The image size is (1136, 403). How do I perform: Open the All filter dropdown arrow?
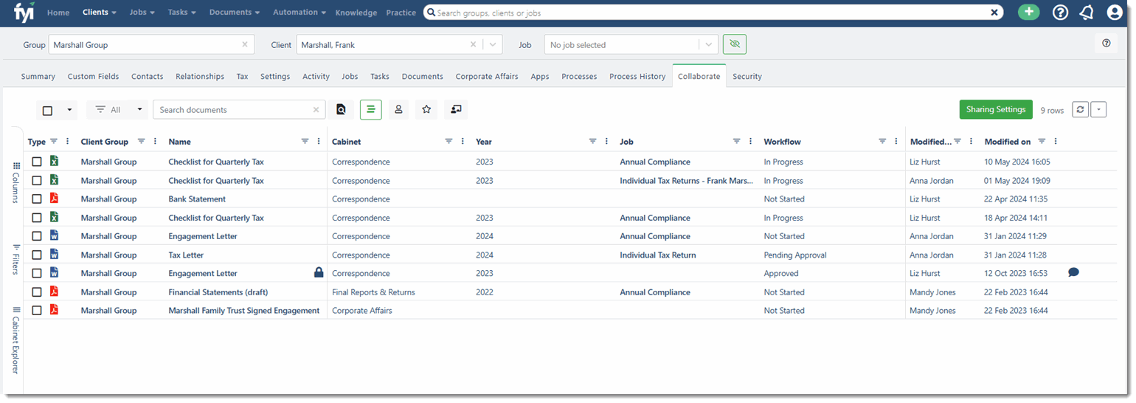coord(139,110)
